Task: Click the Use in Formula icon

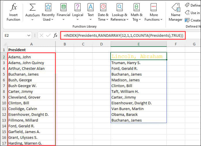Action: click(187, 13)
